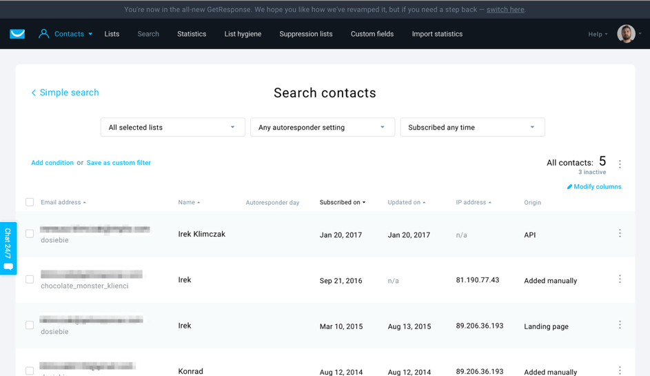Open kebab menu next to All contacts count
Image resolution: width=650 pixels, height=376 pixels.
click(x=620, y=164)
